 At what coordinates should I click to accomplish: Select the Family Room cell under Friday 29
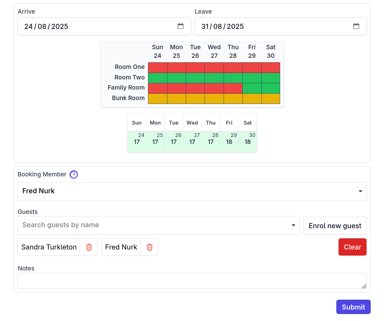pos(252,88)
